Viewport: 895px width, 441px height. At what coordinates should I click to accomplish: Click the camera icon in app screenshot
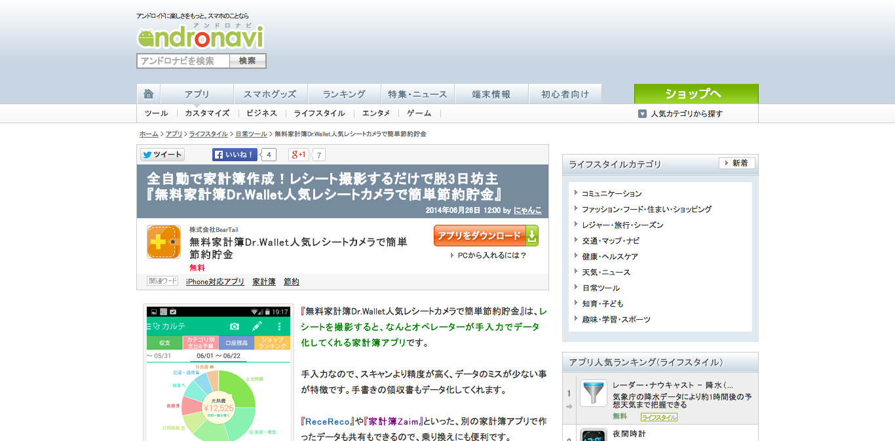(235, 326)
